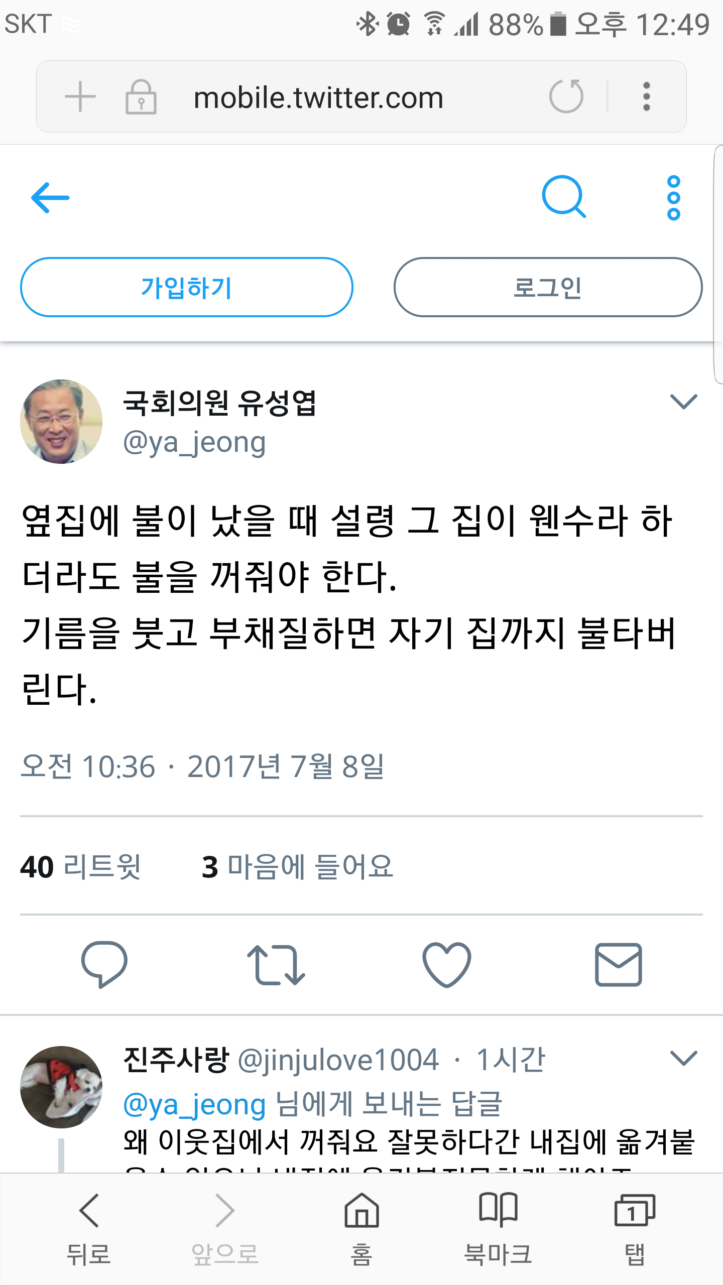Expand options chevron on 유성엽 tweet
Image resolution: width=723 pixels, height=1285 pixels.
(x=684, y=402)
